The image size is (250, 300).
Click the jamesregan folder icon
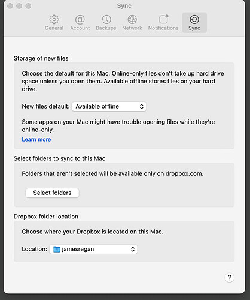[57, 249]
